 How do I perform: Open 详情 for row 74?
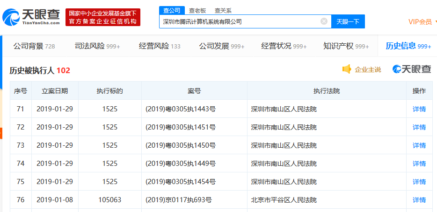tap(419, 164)
